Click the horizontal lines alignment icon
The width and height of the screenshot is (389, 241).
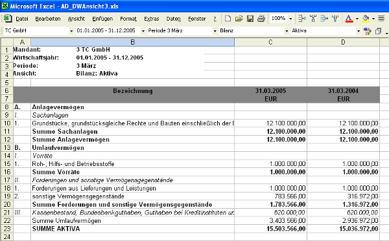coord(381,19)
